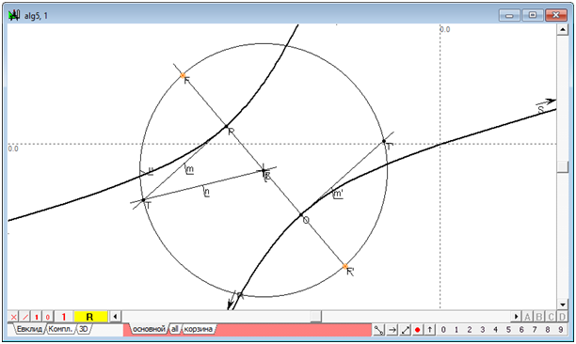Click the horizontal scrollbar right arrow

point(517,316)
